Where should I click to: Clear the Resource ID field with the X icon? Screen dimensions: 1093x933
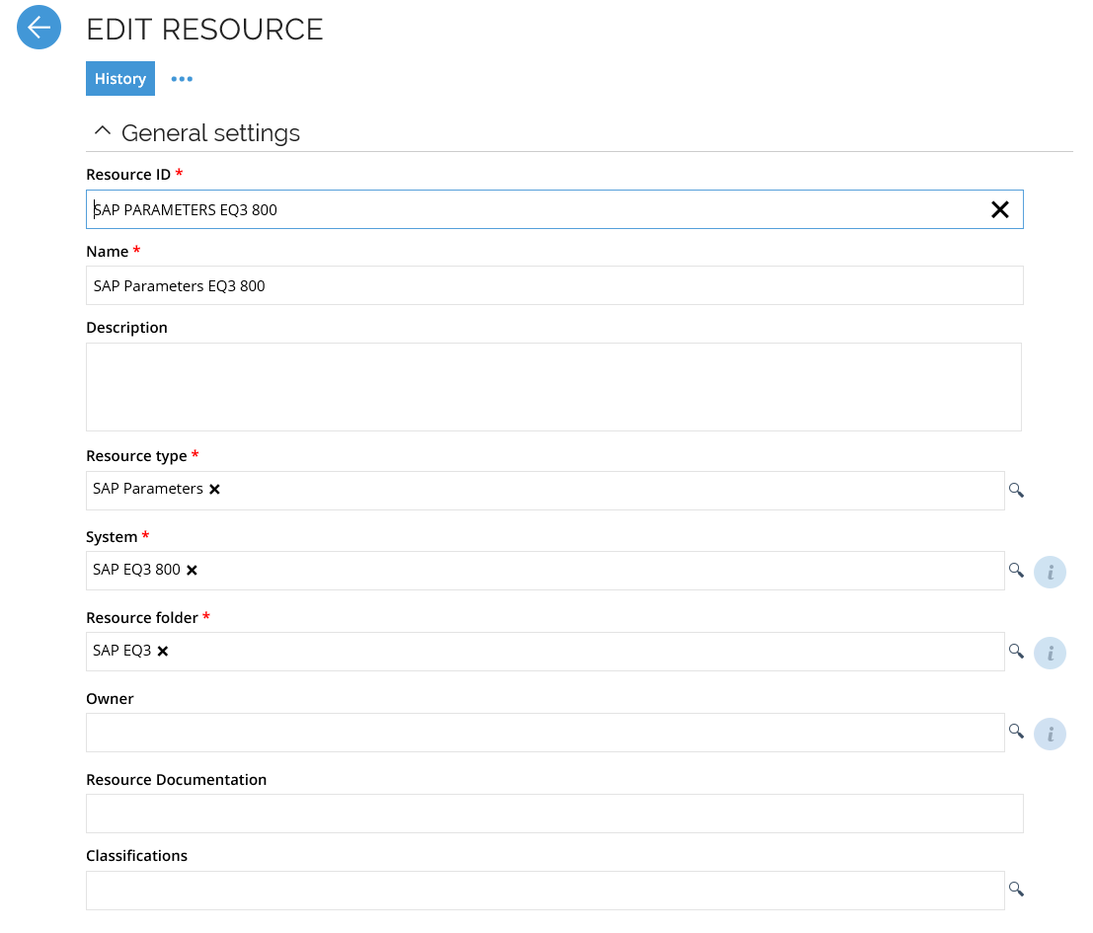(999, 209)
